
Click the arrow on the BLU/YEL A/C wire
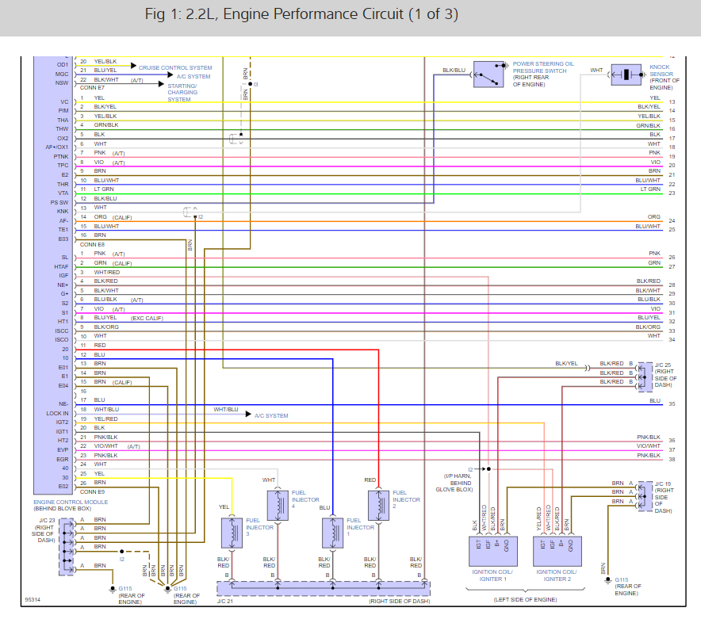click(170, 75)
